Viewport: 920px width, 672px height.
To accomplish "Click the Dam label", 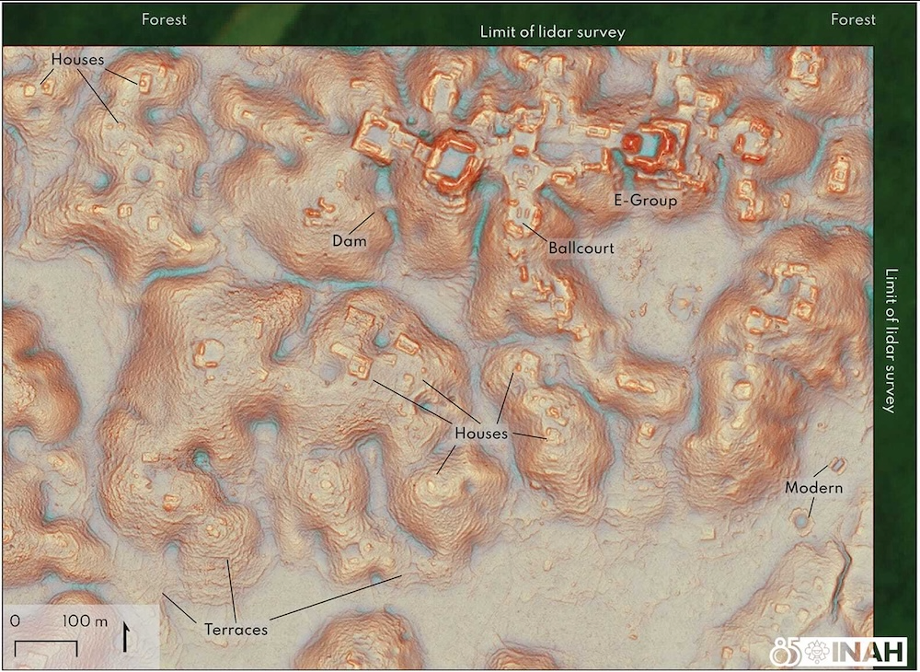I will pos(350,241).
